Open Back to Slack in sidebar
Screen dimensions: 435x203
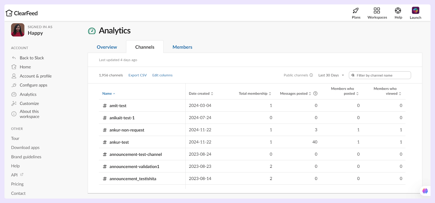pyautogui.click(x=32, y=58)
